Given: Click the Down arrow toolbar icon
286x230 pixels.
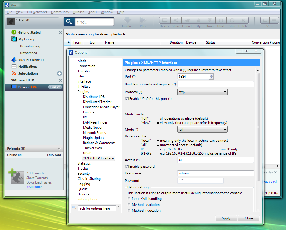Looking at the screenshot, I should click(x=210, y=20).
